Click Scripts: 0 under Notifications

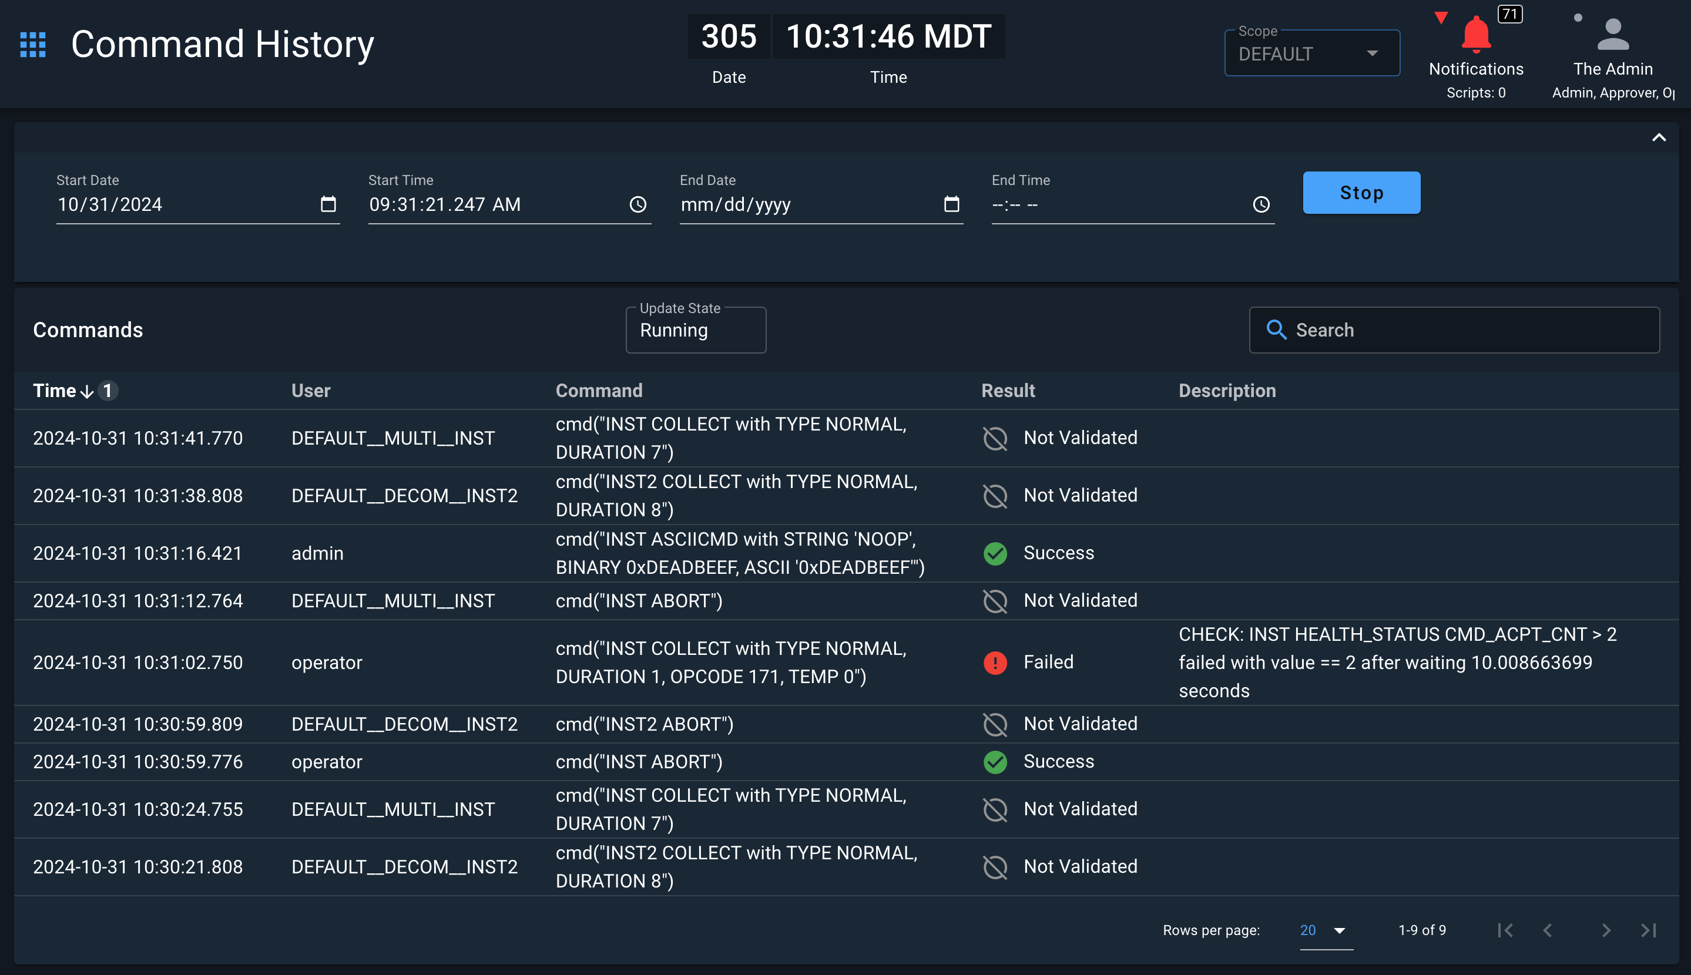click(x=1475, y=92)
